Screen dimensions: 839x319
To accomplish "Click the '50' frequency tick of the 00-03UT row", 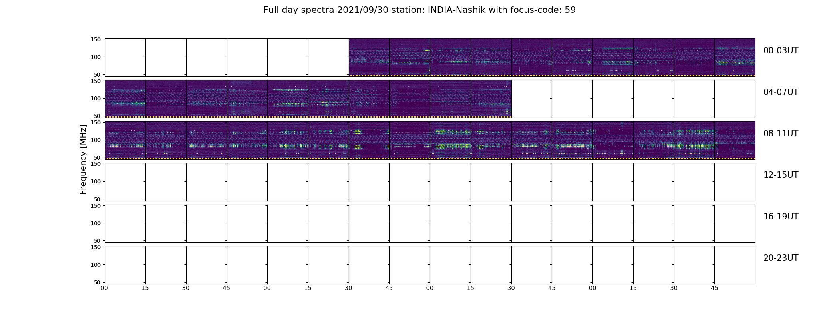I will click(97, 75).
